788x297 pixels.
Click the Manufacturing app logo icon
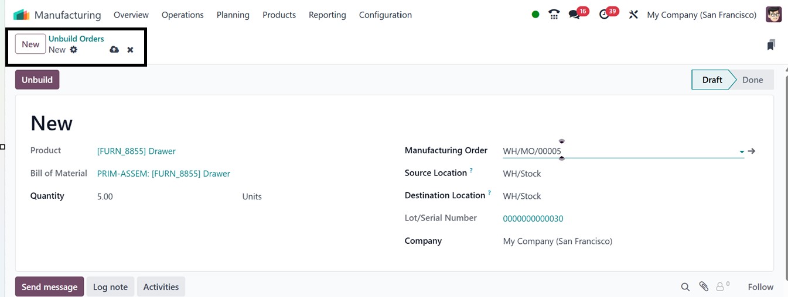click(21, 15)
